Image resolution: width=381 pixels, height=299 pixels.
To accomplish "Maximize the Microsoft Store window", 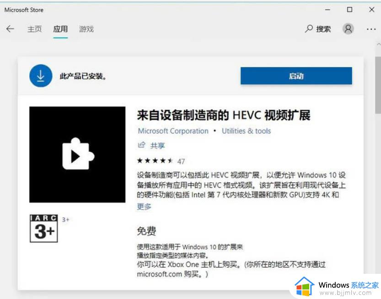I will [349, 10].
